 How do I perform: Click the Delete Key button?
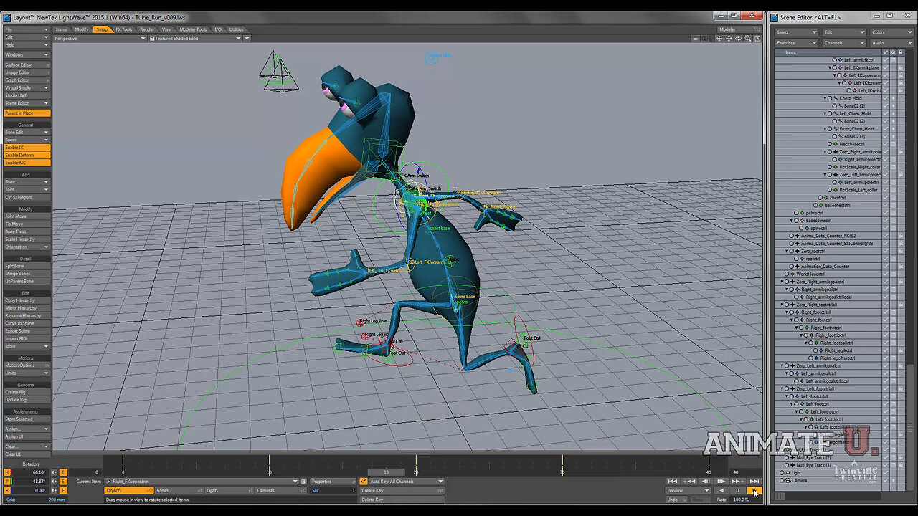(x=402, y=499)
